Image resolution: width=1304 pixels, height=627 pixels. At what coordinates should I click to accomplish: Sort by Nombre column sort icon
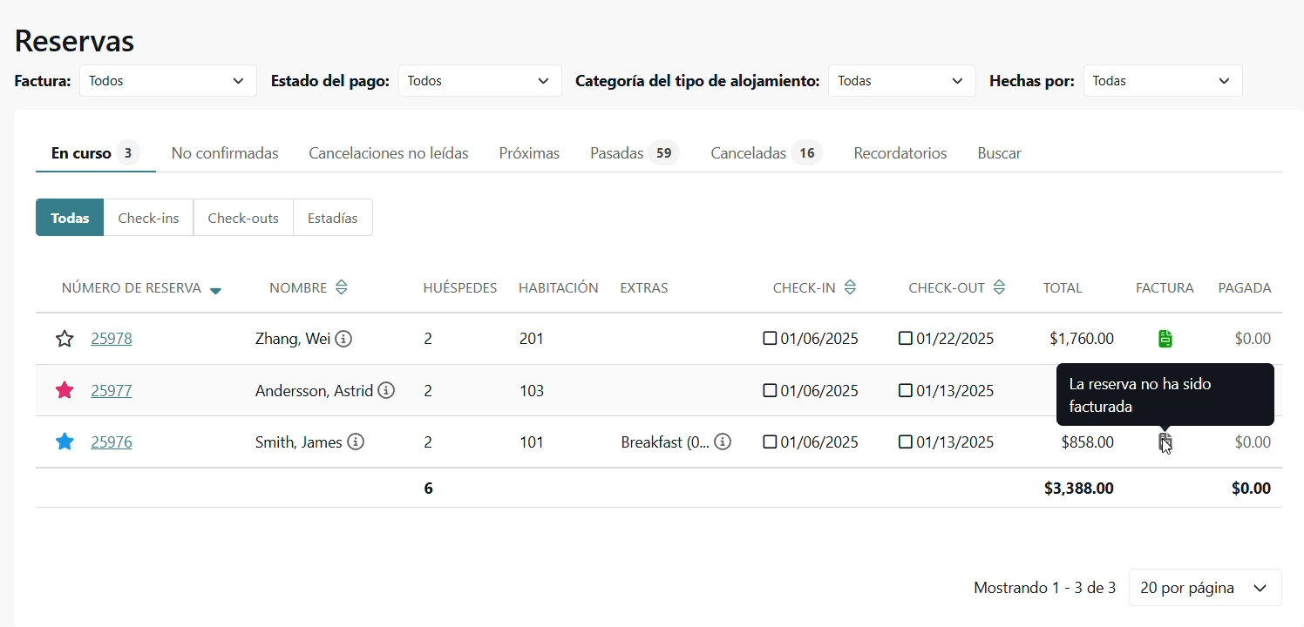point(342,287)
